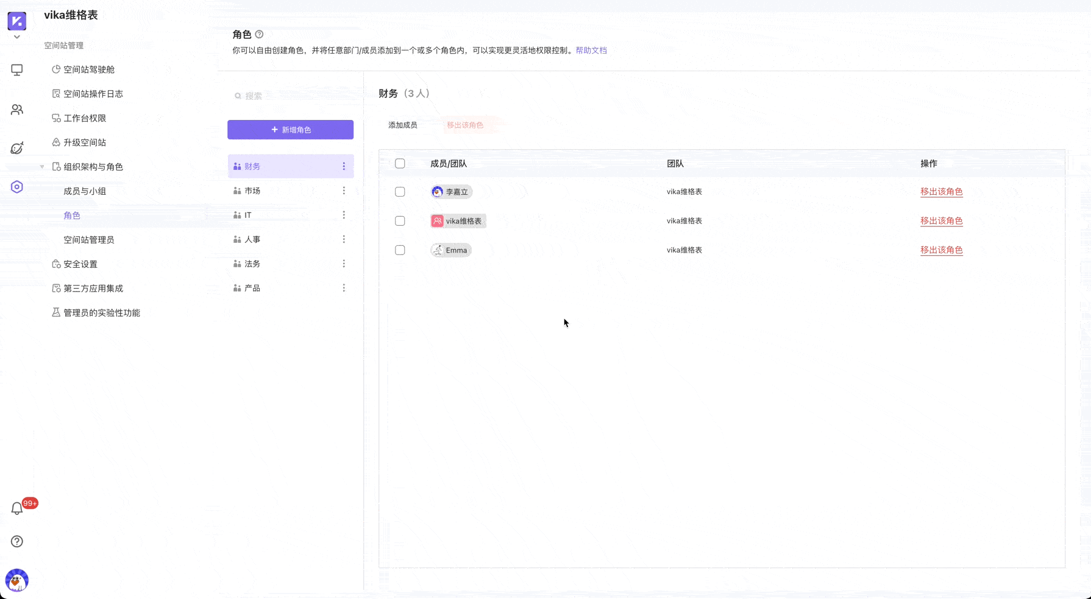Remove vika维格表 from role via 移出该角色
Image resolution: width=1091 pixels, height=599 pixels.
click(941, 221)
